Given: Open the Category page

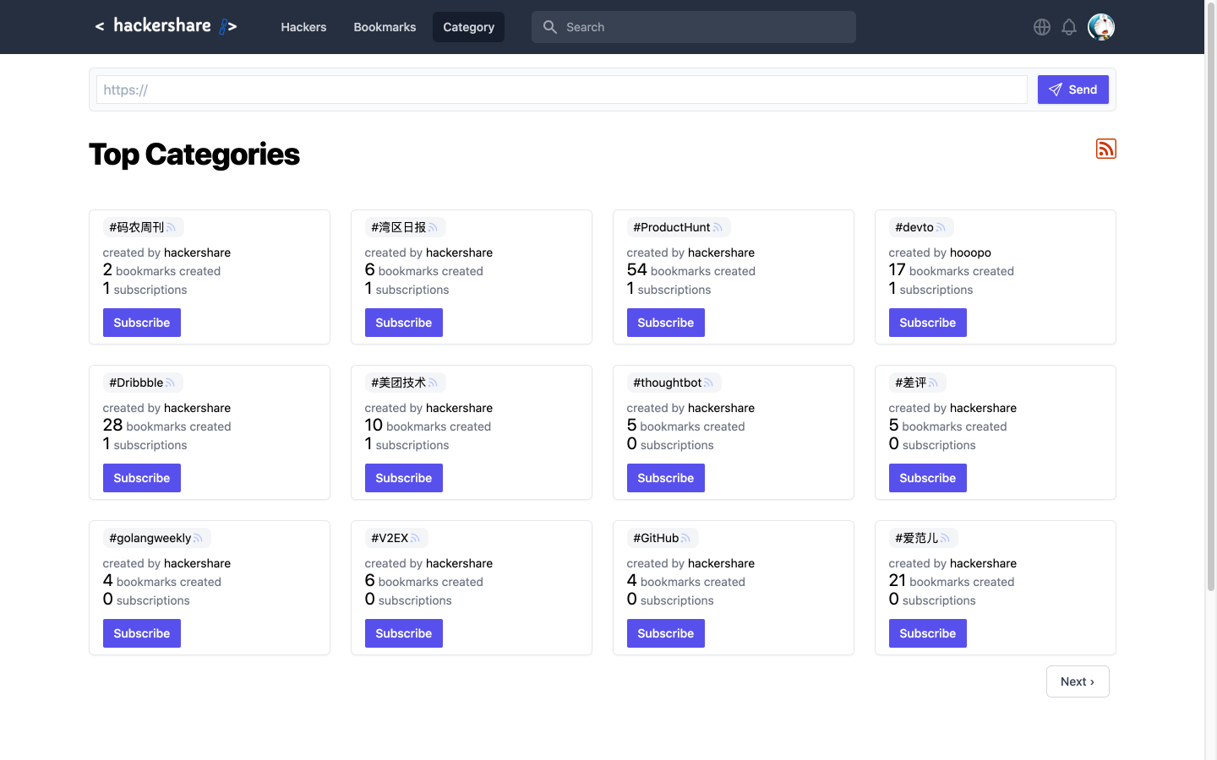Looking at the screenshot, I should pos(468,26).
